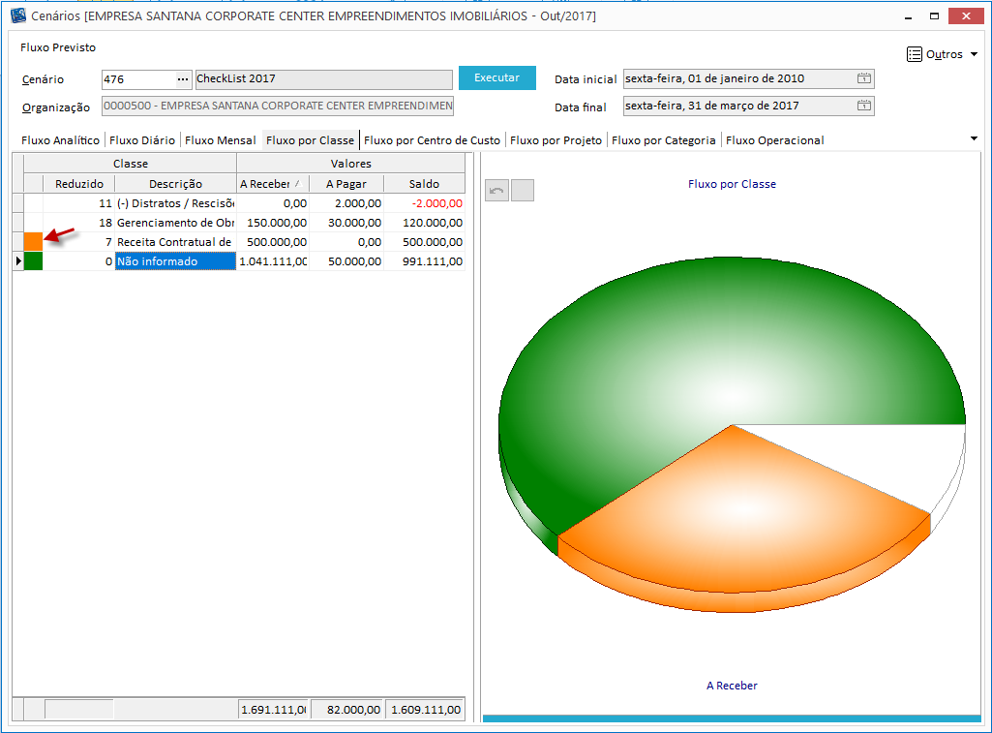This screenshot has width=992, height=733.
Task: Open the Outros dropdown arrow
Action: pos(974,54)
